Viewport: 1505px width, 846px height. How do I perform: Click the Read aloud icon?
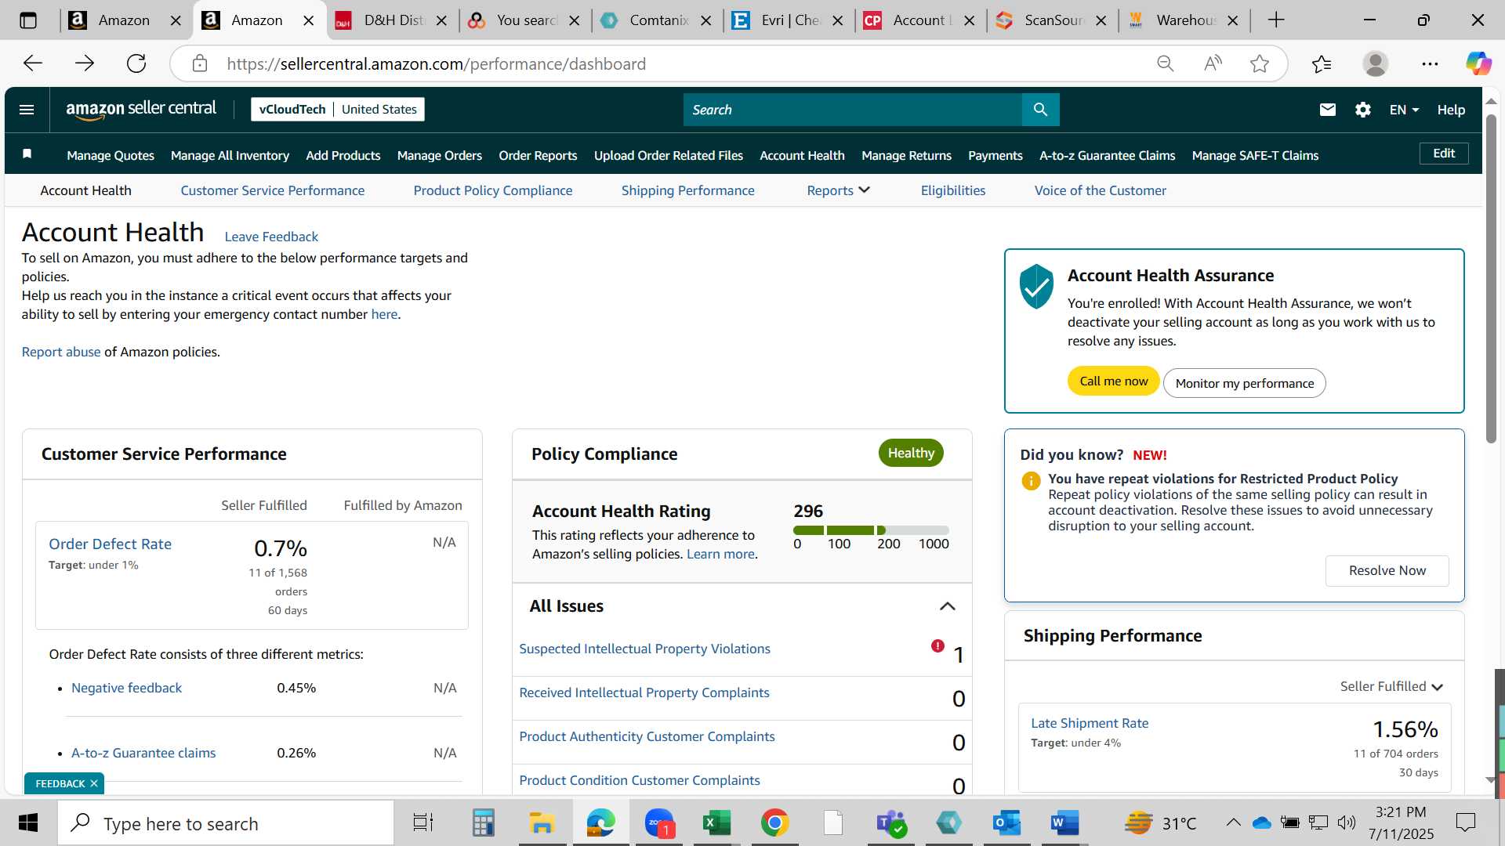(1213, 63)
